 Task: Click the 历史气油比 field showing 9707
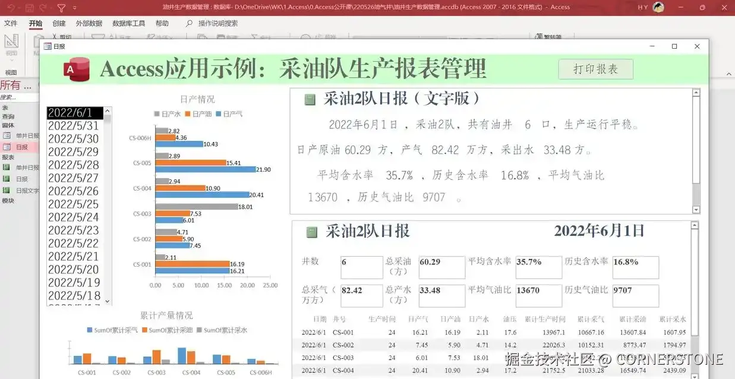coord(636,296)
